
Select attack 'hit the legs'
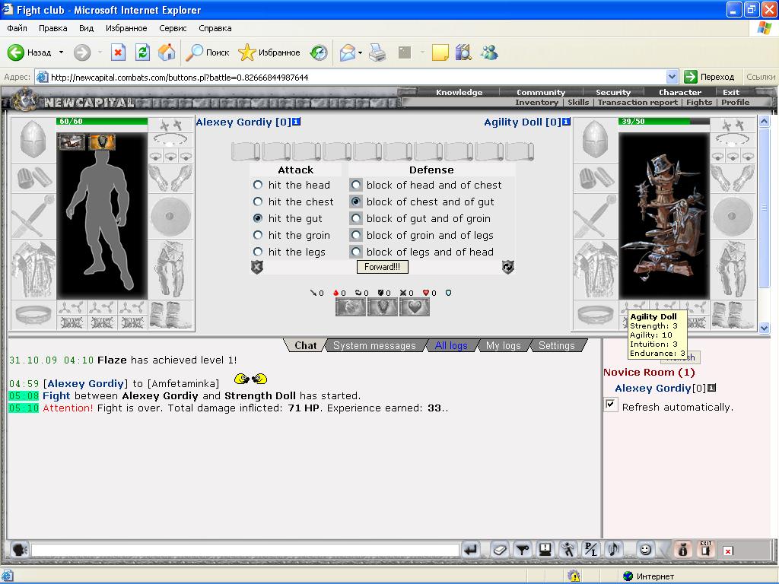coord(258,252)
